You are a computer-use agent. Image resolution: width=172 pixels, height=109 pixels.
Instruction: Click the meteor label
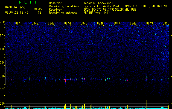pyautogui.click(x=39, y=8)
